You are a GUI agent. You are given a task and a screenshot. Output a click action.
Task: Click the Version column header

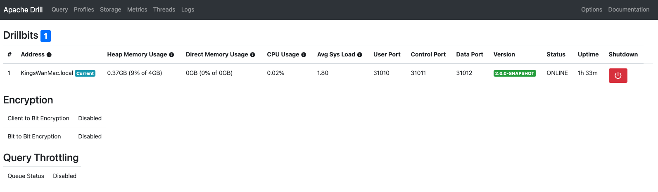pyautogui.click(x=504, y=54)
